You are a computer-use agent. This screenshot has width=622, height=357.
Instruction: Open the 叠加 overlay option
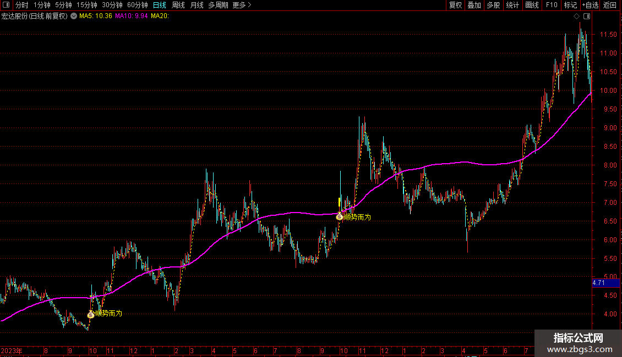tap(474, 5)
